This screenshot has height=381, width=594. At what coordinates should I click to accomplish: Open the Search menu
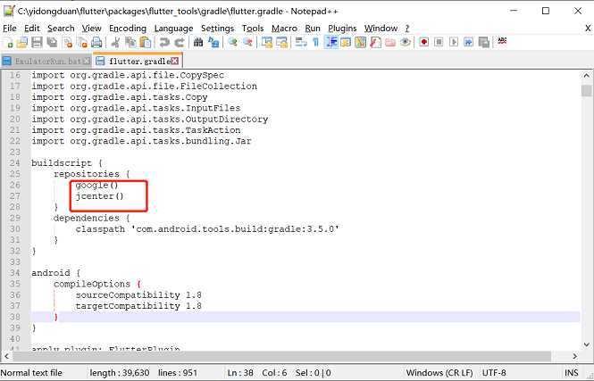(61, 29)
